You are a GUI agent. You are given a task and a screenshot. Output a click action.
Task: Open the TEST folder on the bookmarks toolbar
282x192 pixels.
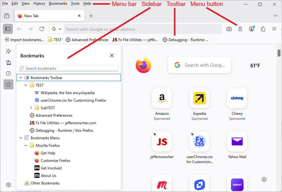coord(55,40)
